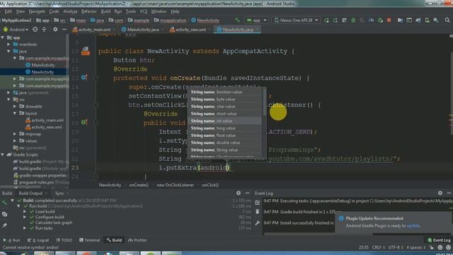Click the Mark all as read icon in Event Log
The height and width of the screenshot is (255, 453).
point(258,203)
